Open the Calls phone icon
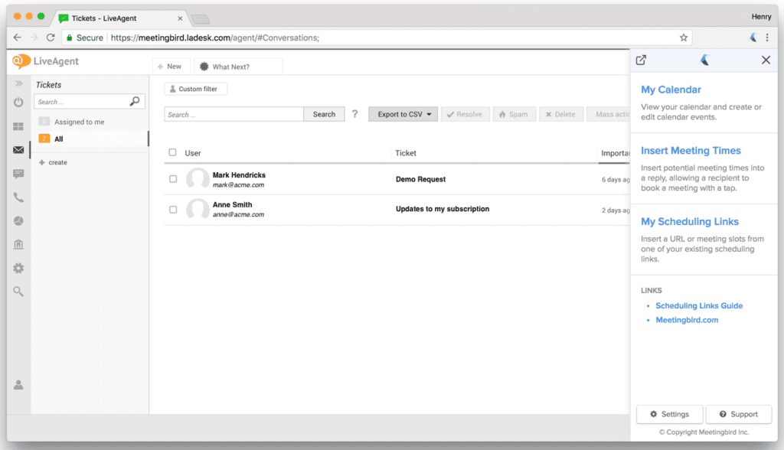This screenshot has width=784, height=450. [x=18, y=197]
